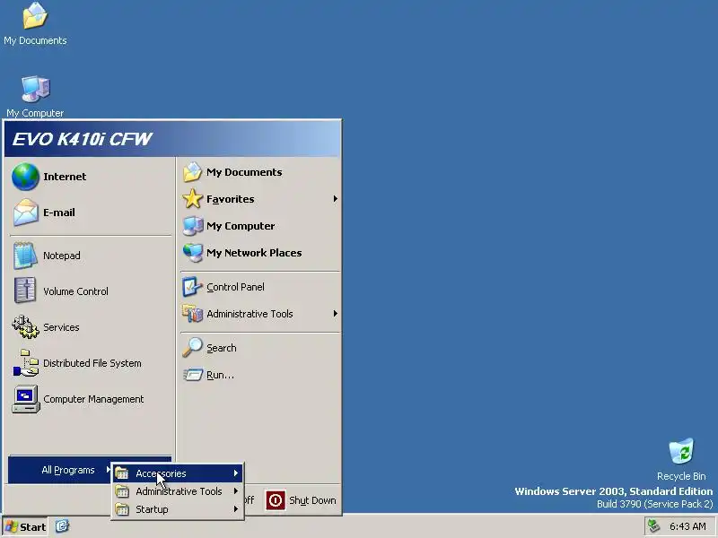Open the Services gears icon

25,326
